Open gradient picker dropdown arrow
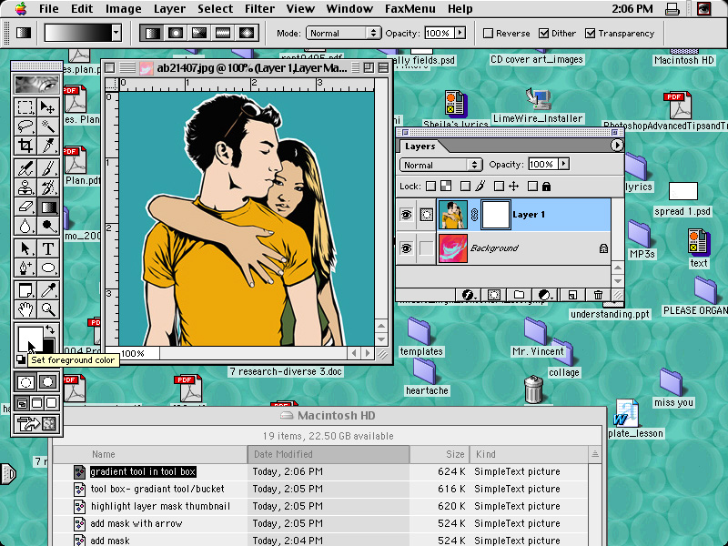This screenshot has height=546, width=728. [x=116, y=33]
